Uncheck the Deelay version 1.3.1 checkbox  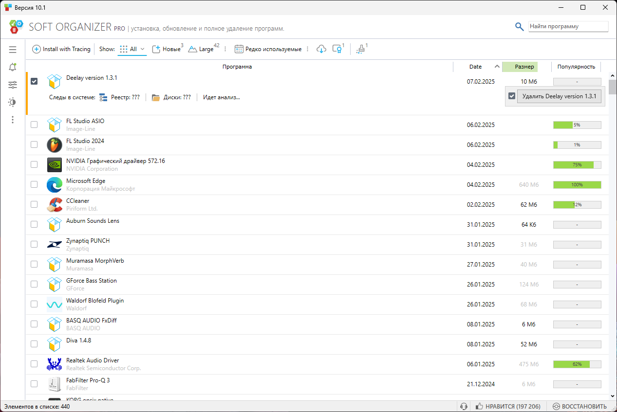pos(34,81)
